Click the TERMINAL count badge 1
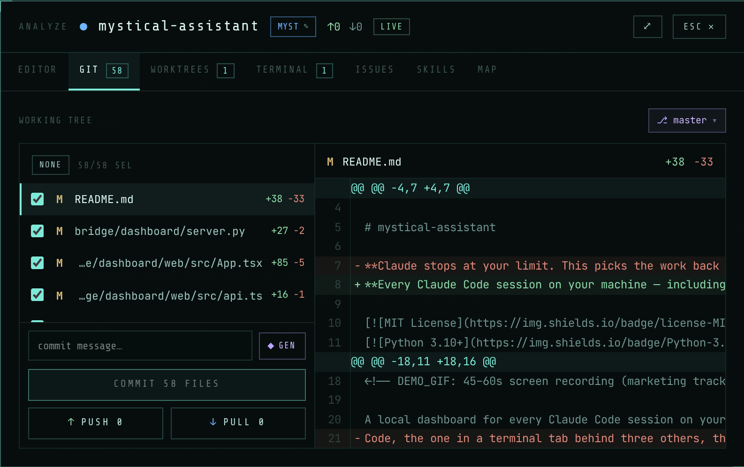 click(x=325, y=71)
